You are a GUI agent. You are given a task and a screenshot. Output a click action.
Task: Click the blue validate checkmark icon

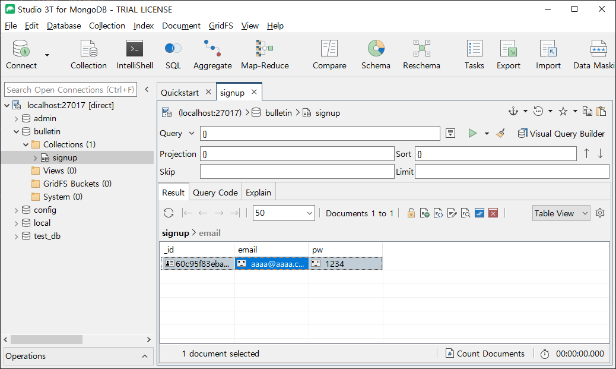pos(480,213)
